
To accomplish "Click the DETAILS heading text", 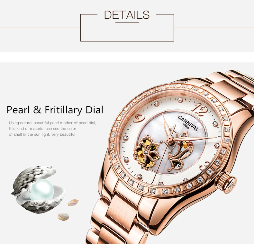I will click(x=127, y=15).
